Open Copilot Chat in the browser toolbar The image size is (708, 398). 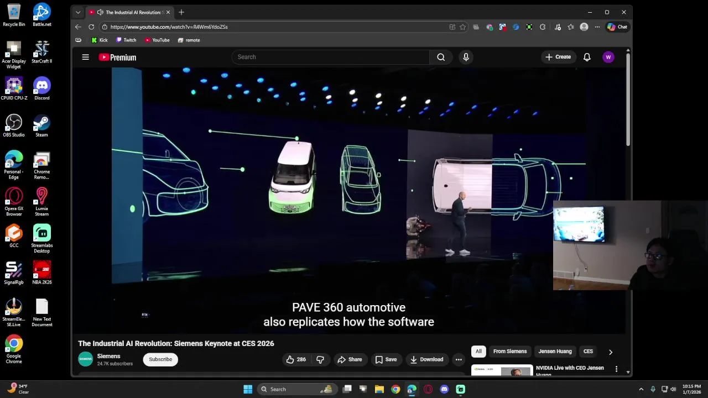(x=617, y=27)
